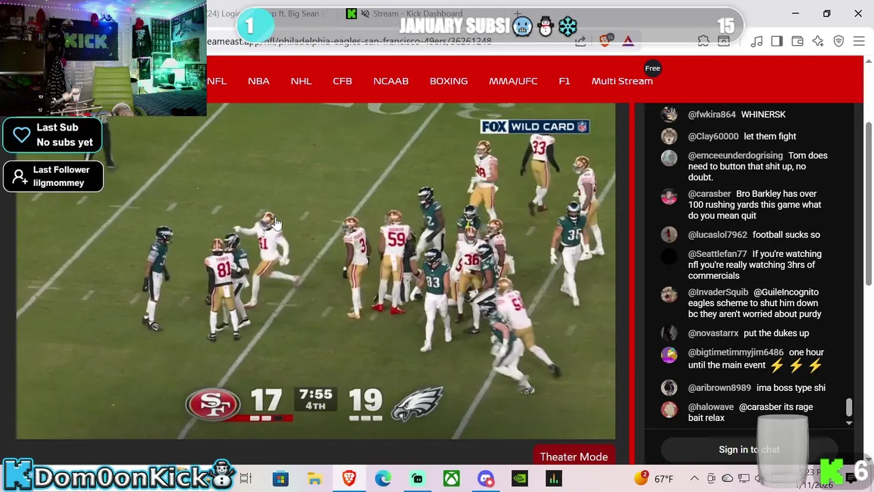Click username @Seattlefan77 in chat
Screen dimensions: 874x492
717,254
